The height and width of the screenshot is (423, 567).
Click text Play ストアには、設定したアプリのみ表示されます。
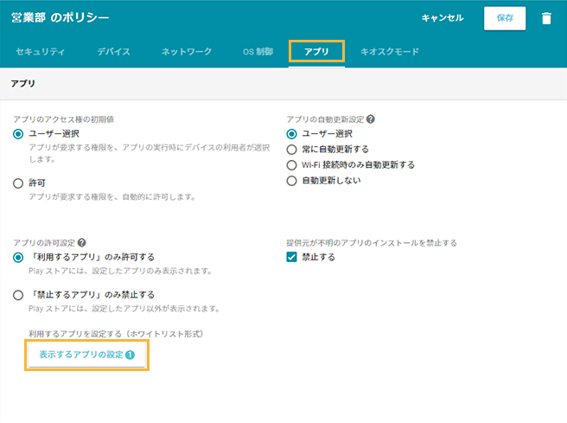120,271
